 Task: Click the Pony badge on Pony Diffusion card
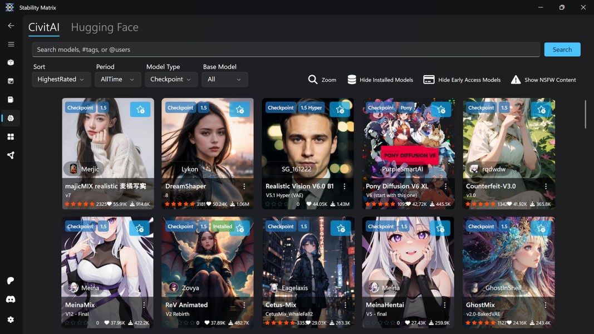click(406, 107)
